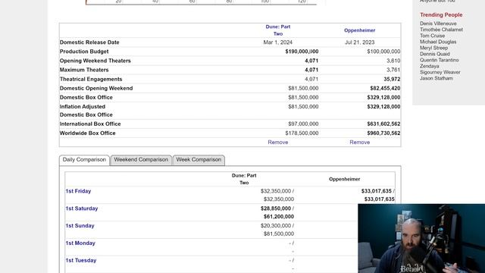Click the Production Budget row label

[x=84, y=52]
